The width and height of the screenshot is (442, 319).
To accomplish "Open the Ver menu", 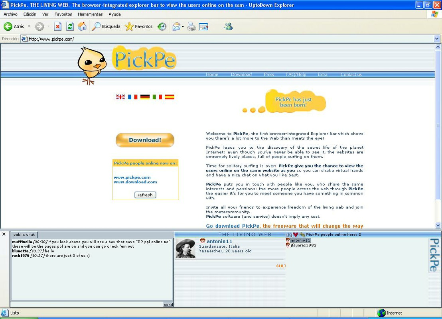I will tap(45, 14).
